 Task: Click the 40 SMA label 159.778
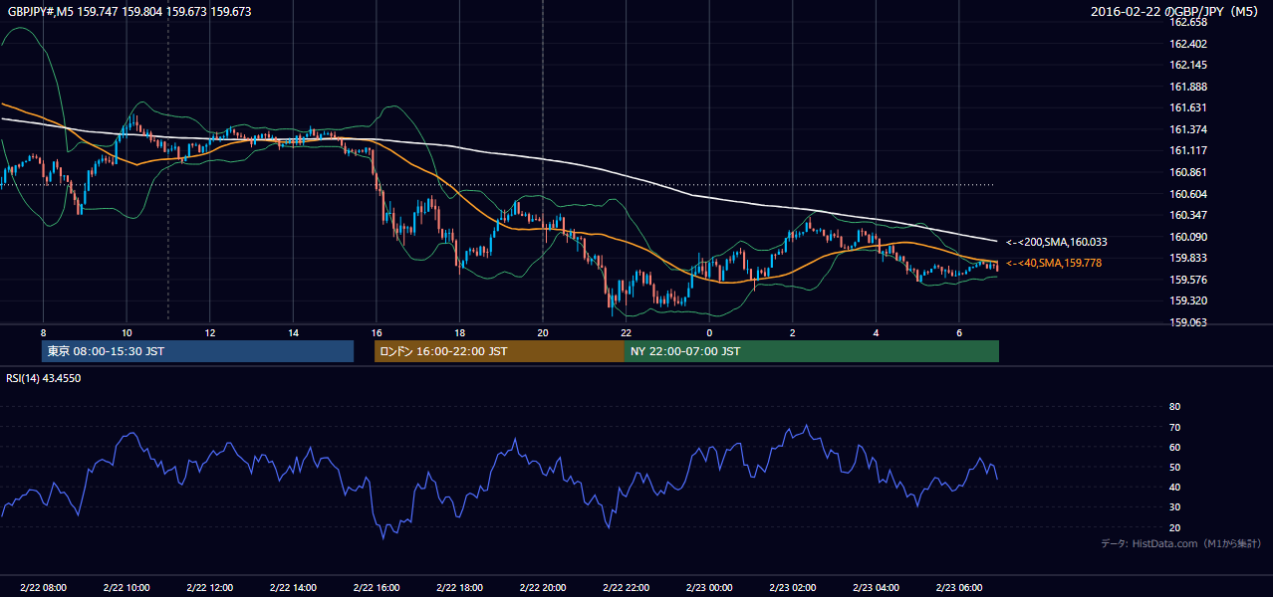tap(1054, 263)
